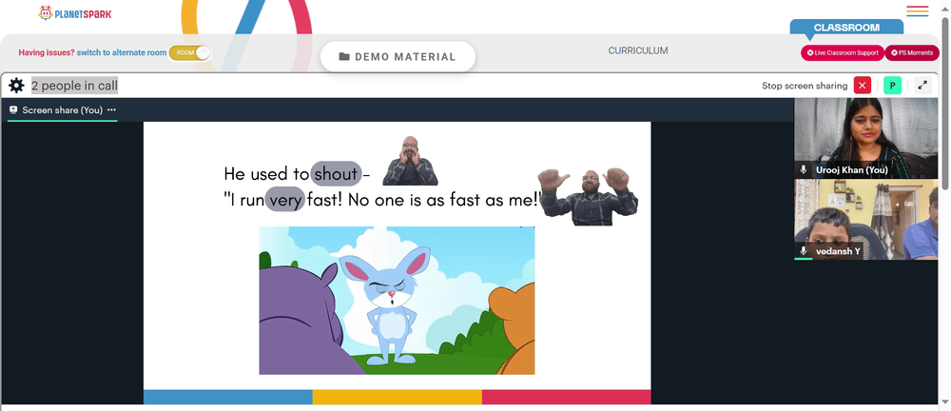This screenshot has height=411, width=951.
Task: Click the 'Having issues?' text
Action: 47,53
